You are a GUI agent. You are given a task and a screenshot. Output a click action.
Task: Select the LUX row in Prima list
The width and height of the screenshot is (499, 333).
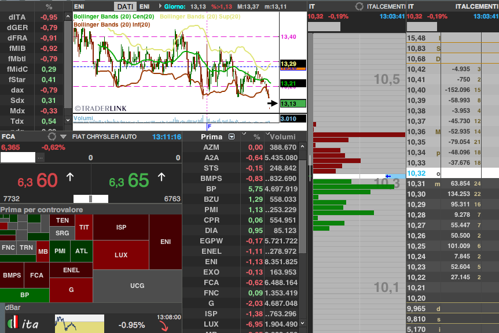pos(241,324)
